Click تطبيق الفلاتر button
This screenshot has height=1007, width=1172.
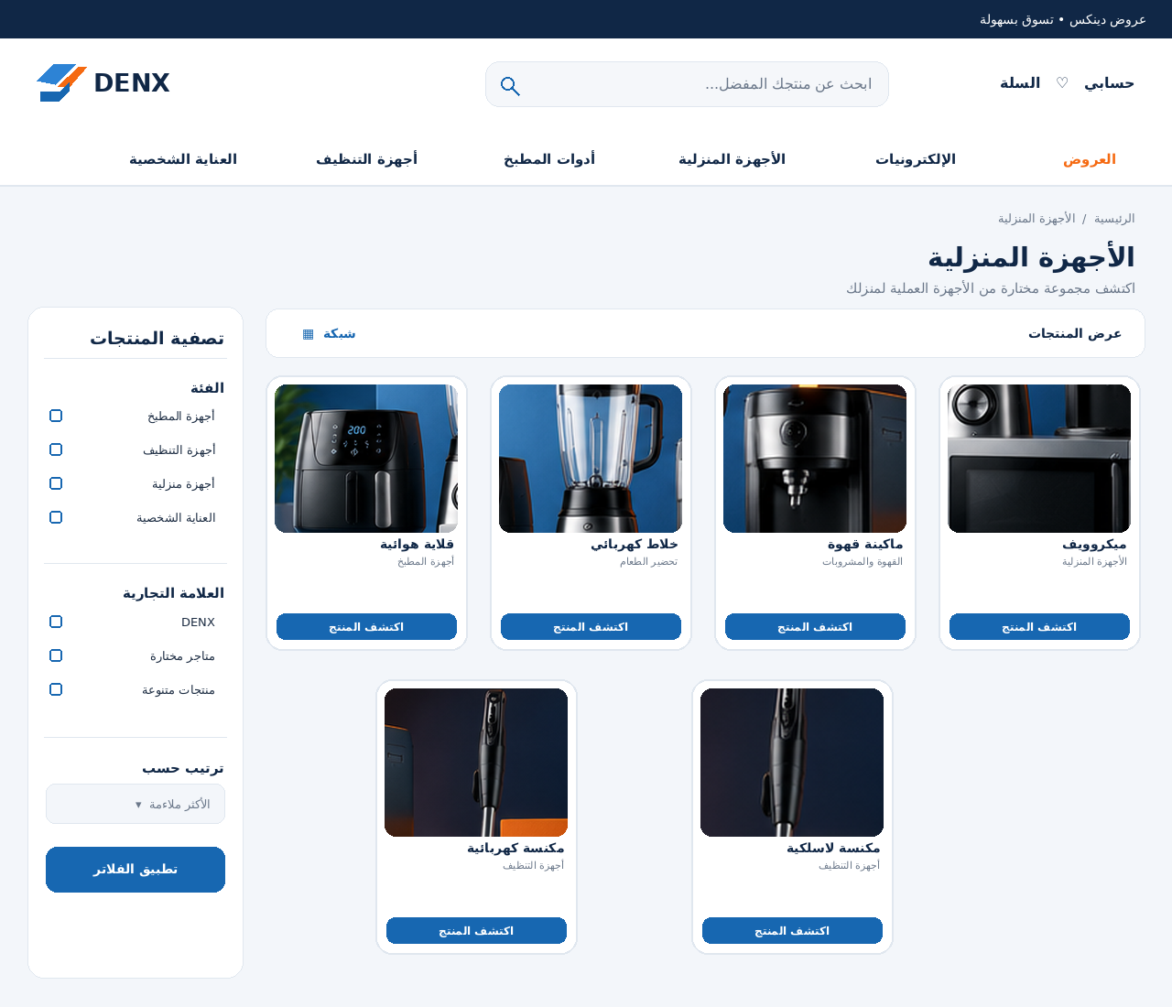[136, 870]
